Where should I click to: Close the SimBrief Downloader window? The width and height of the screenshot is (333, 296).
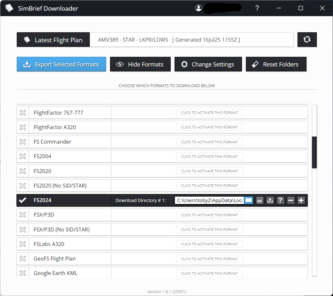coord(322,8)
